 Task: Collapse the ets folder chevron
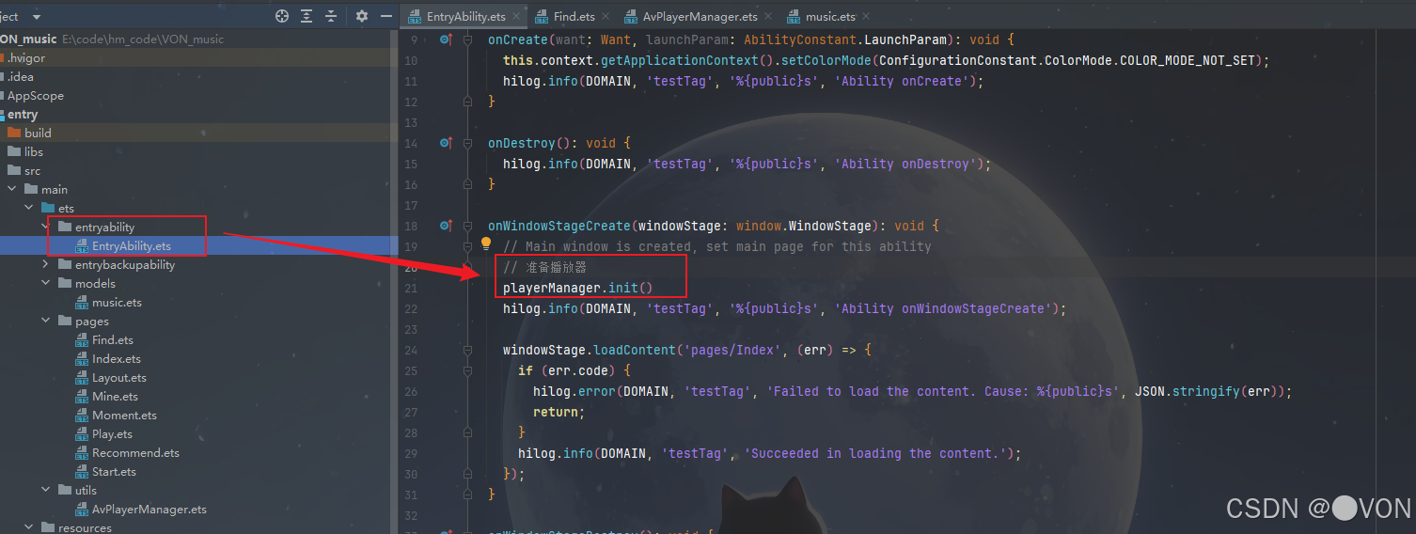[30, 208]
